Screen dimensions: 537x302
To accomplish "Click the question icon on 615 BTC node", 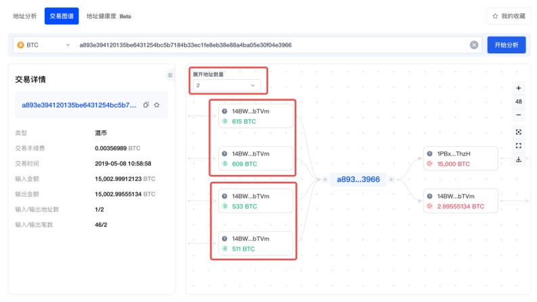I will [225, 111].
